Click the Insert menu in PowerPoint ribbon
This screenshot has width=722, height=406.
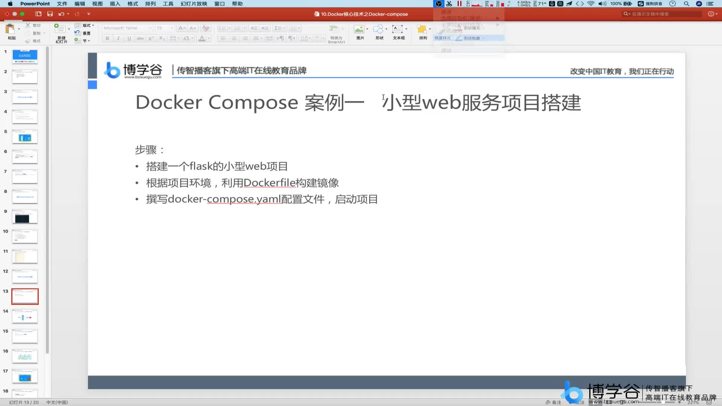point(115,3)
